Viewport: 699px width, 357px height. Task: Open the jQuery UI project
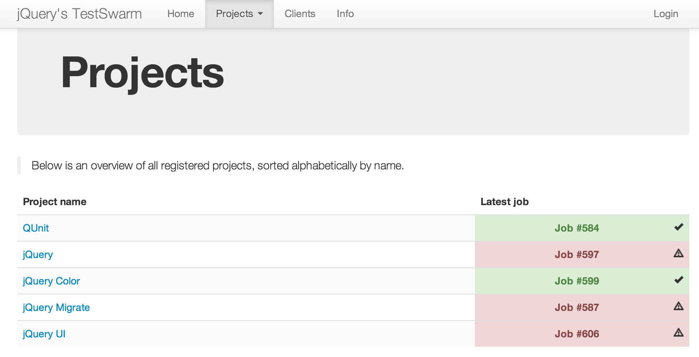(44, 334)
